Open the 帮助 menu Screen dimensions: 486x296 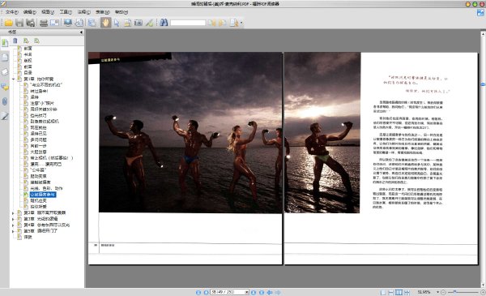click(x=122, y=12)
